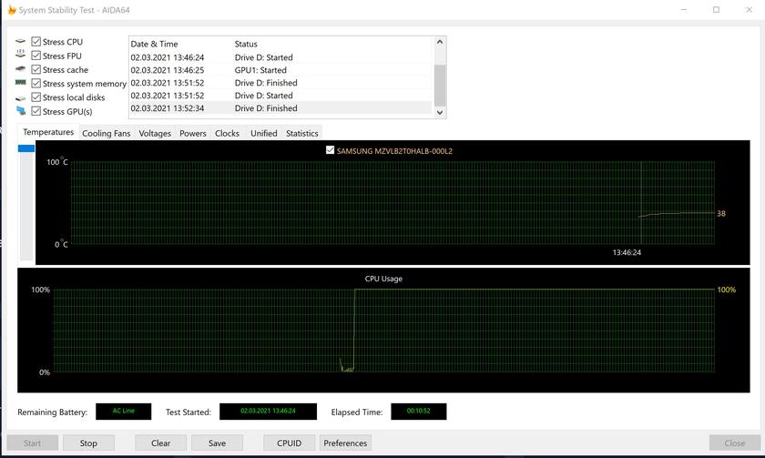Screen dimensions: 765x458
Task: Disable the Stress system memory checkbox
Action: [x=36, y=83]
